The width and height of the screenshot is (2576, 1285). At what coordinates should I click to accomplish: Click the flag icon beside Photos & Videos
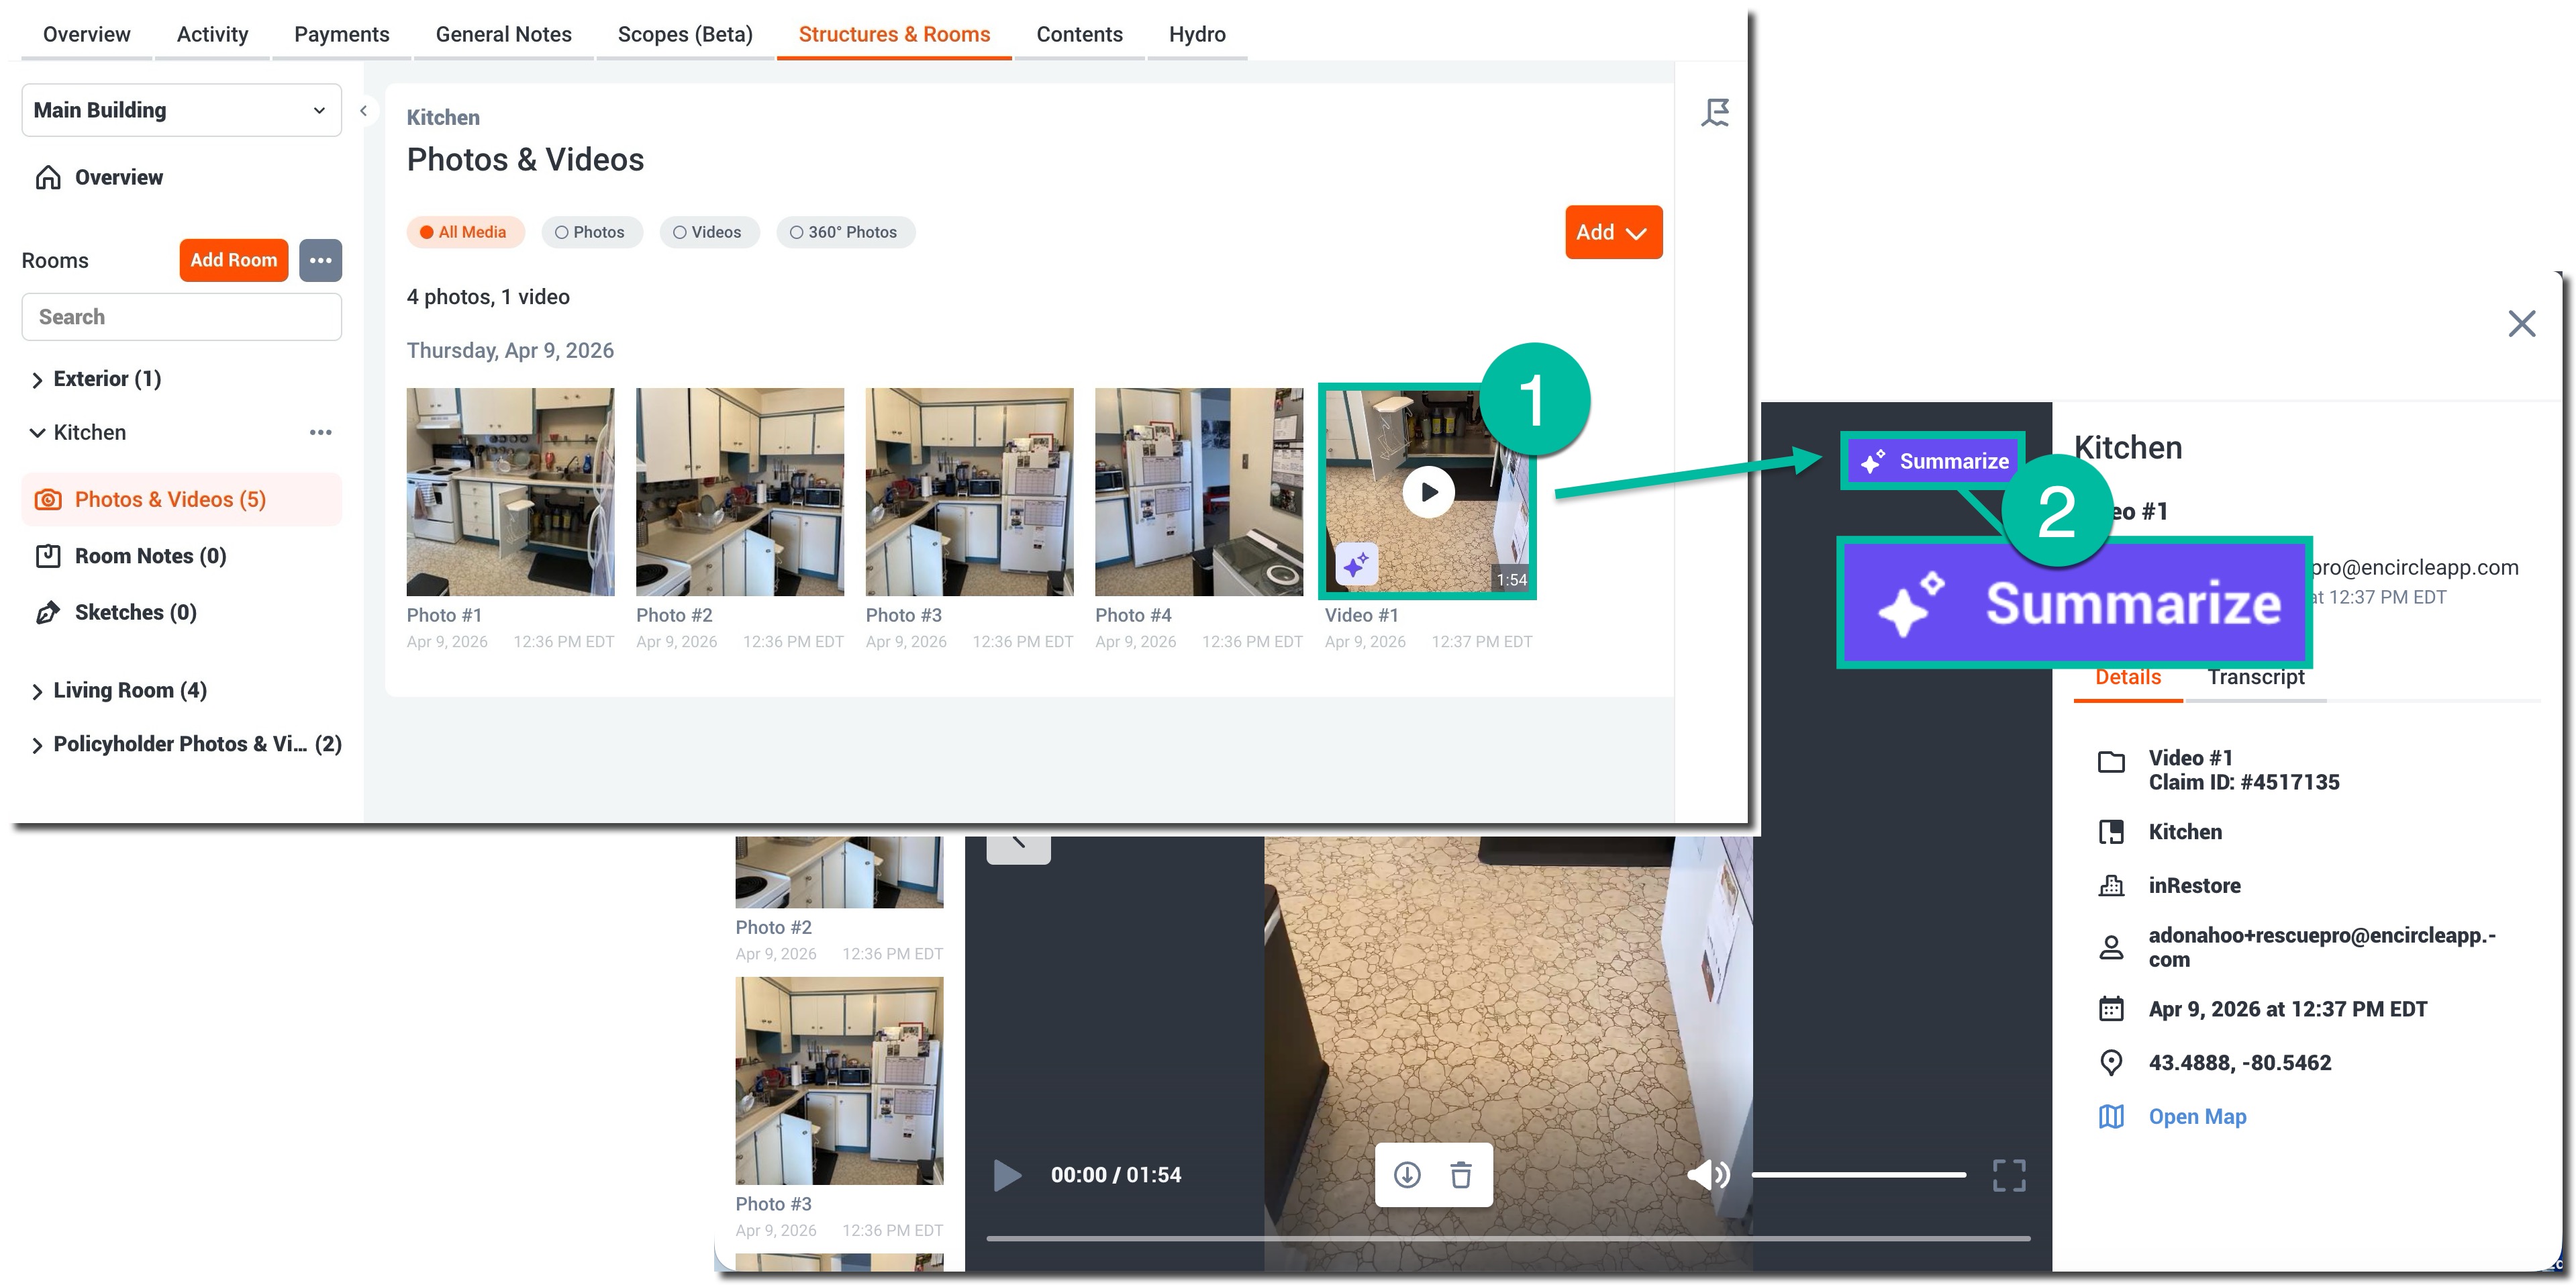[x=1715, y=112]
